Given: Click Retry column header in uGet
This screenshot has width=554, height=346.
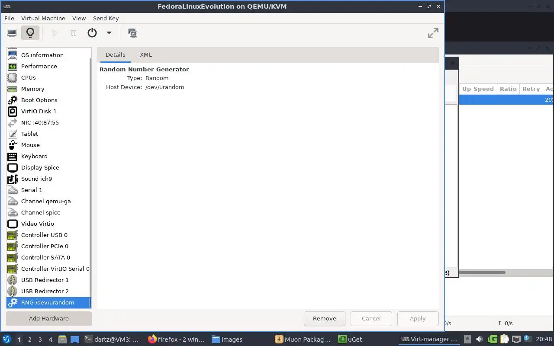Looking at the screenshot, I should pos(531,89).
